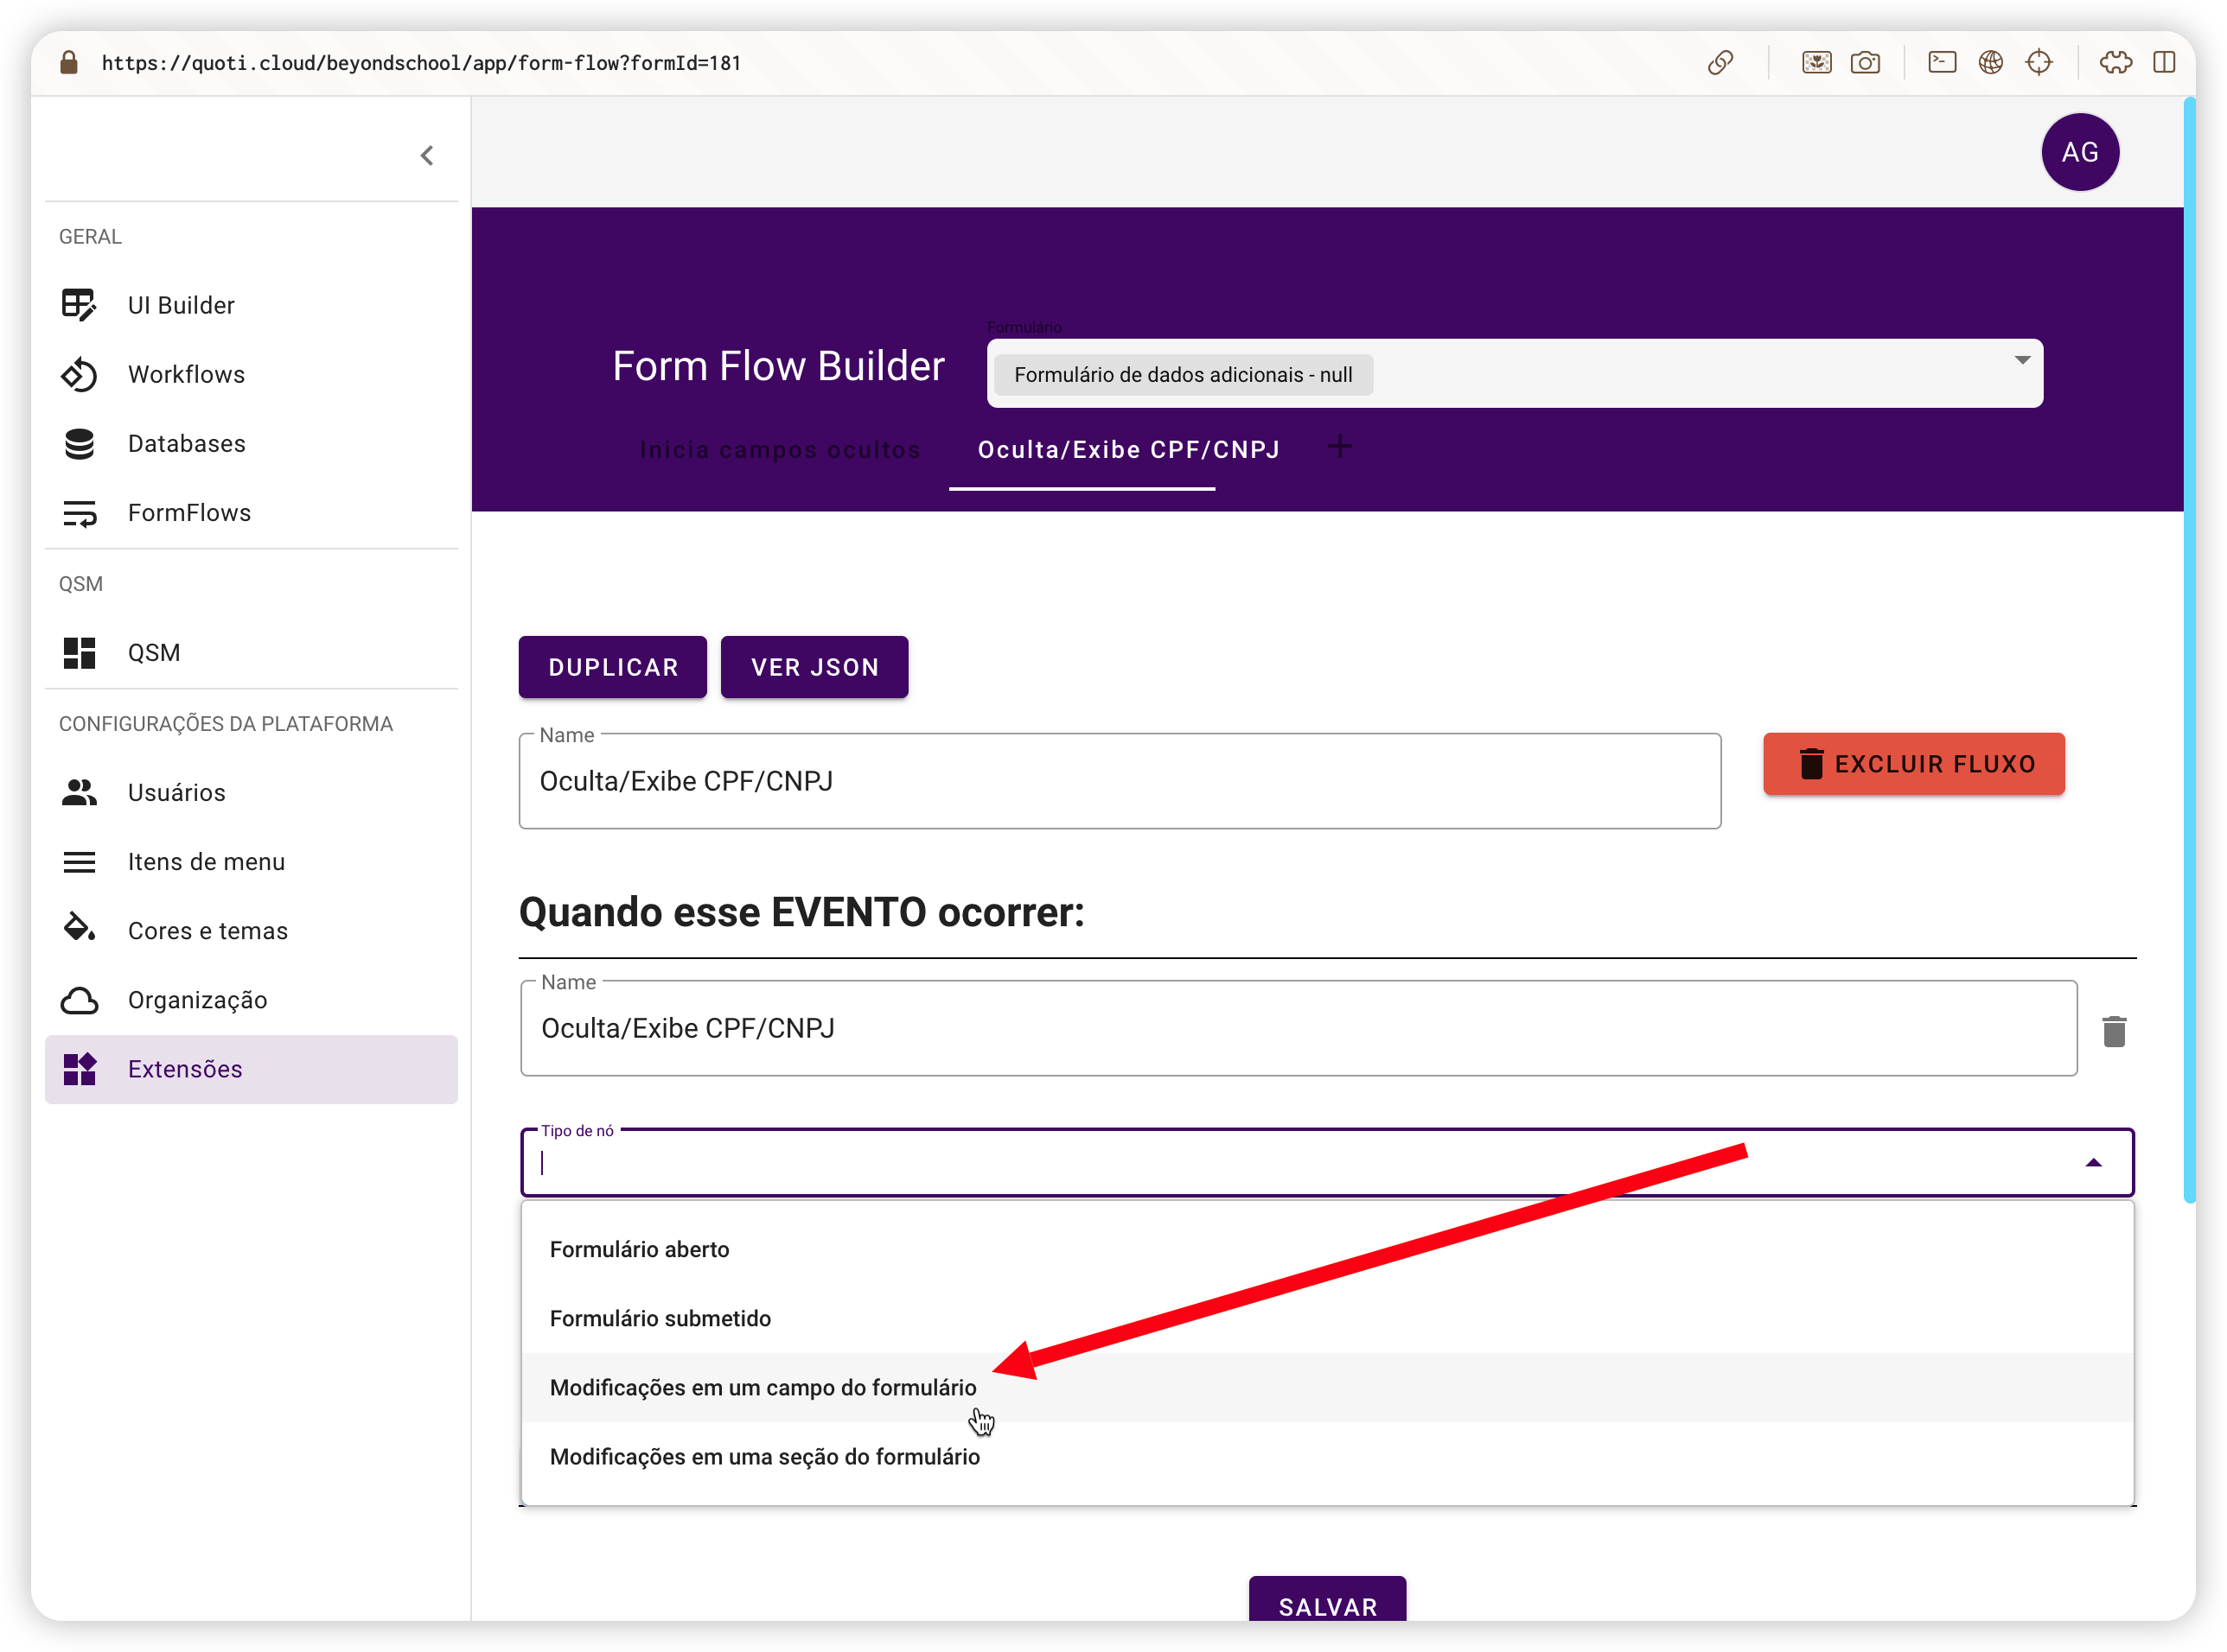This screenshot has height=1652, width=2227.
Task: Add a new flow tab with the plus icon
Action: pyautogui.click(x=1338, y=447)
